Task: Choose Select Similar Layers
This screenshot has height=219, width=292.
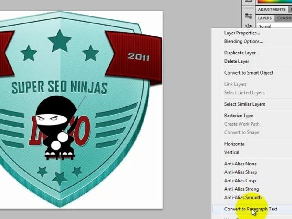Action: [x=245, y=104]
